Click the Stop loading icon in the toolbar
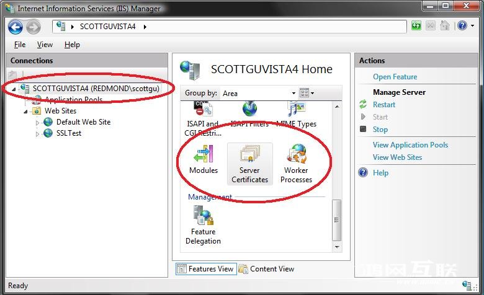Screen dimensions: 484x295 430,25
